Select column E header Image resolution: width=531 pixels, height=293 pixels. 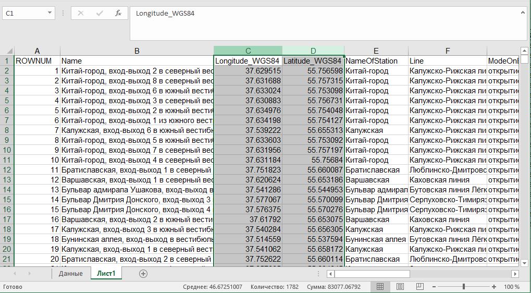[376, 51]
